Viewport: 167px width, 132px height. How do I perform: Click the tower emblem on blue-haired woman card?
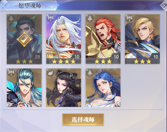tap(90, 73)
